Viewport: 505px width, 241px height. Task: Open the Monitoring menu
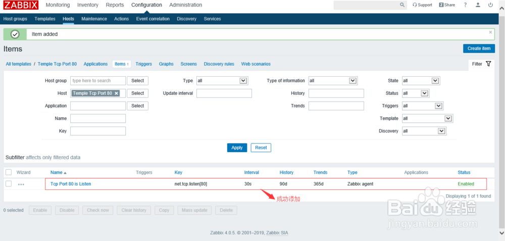[58, 5]
